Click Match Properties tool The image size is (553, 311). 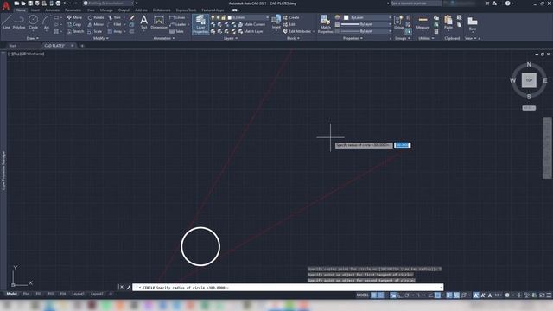point(325,24)
